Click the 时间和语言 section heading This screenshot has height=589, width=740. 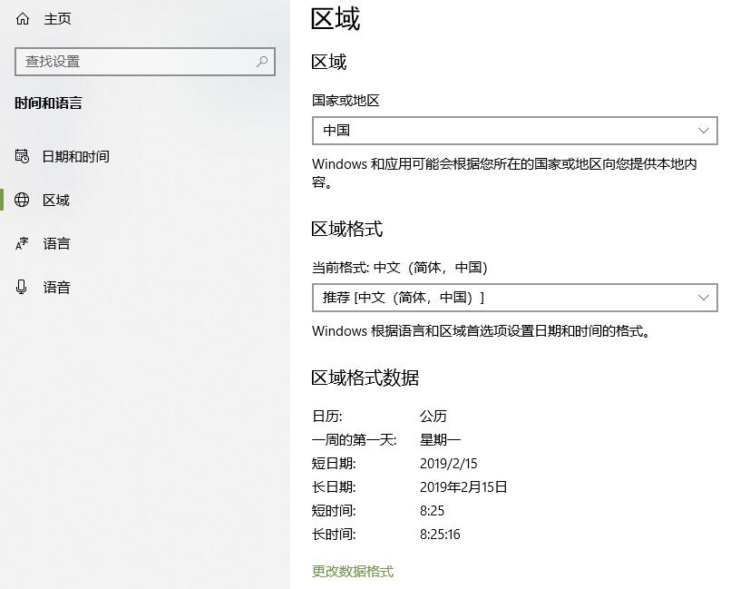(x=48, y=103)
